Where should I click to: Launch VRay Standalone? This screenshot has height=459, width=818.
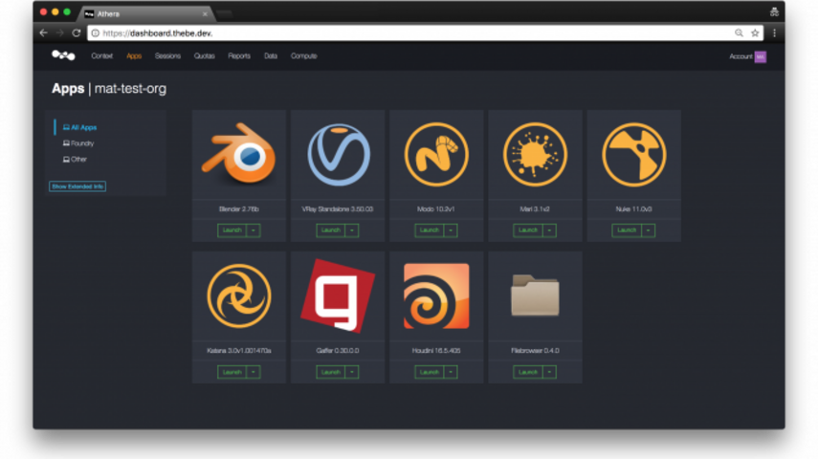pyautogui.click(x=331, y=230)
